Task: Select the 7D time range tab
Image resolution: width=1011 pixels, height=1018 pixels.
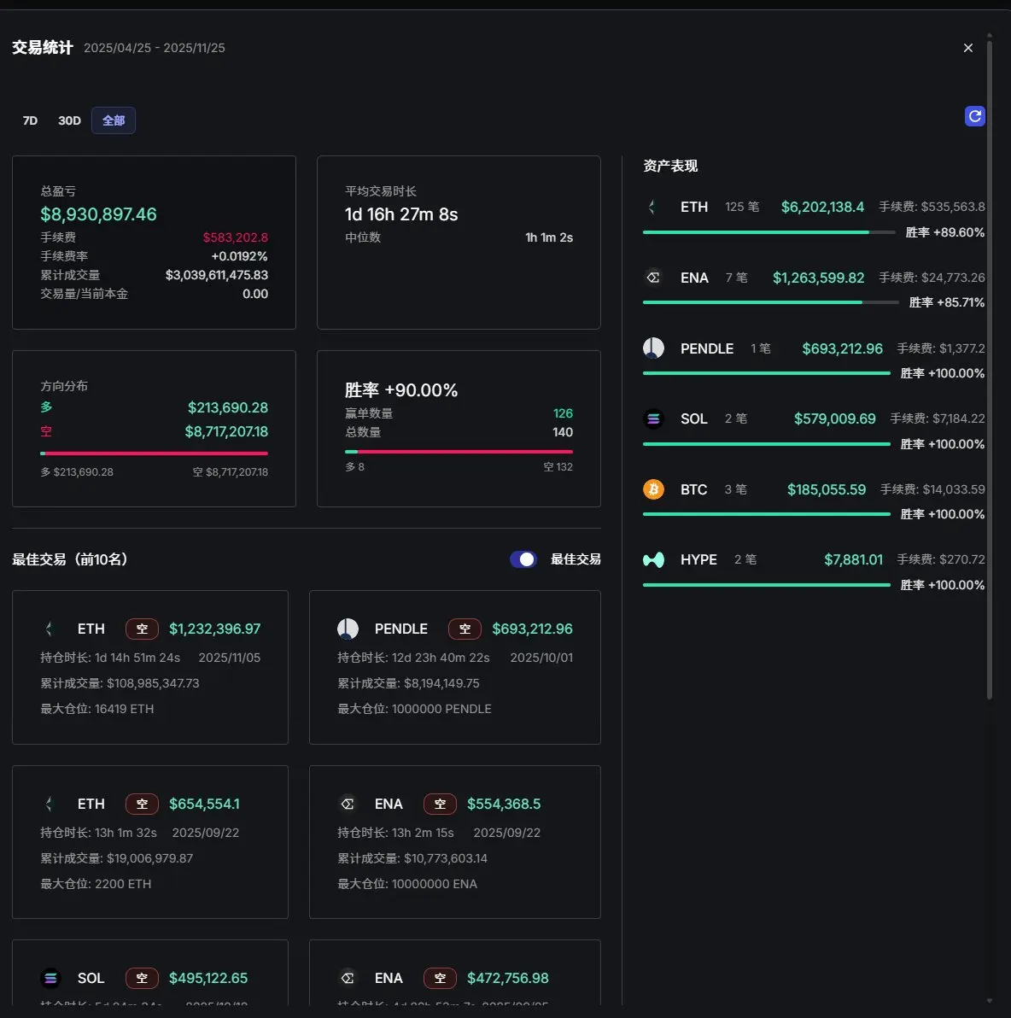Action: pos(30,120)
